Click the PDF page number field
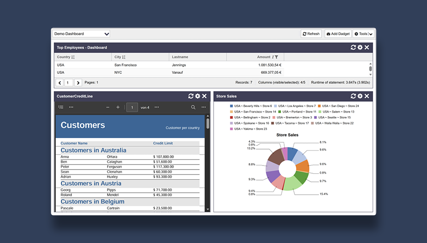This screenshot has height=243, width=427. [132, 108]
